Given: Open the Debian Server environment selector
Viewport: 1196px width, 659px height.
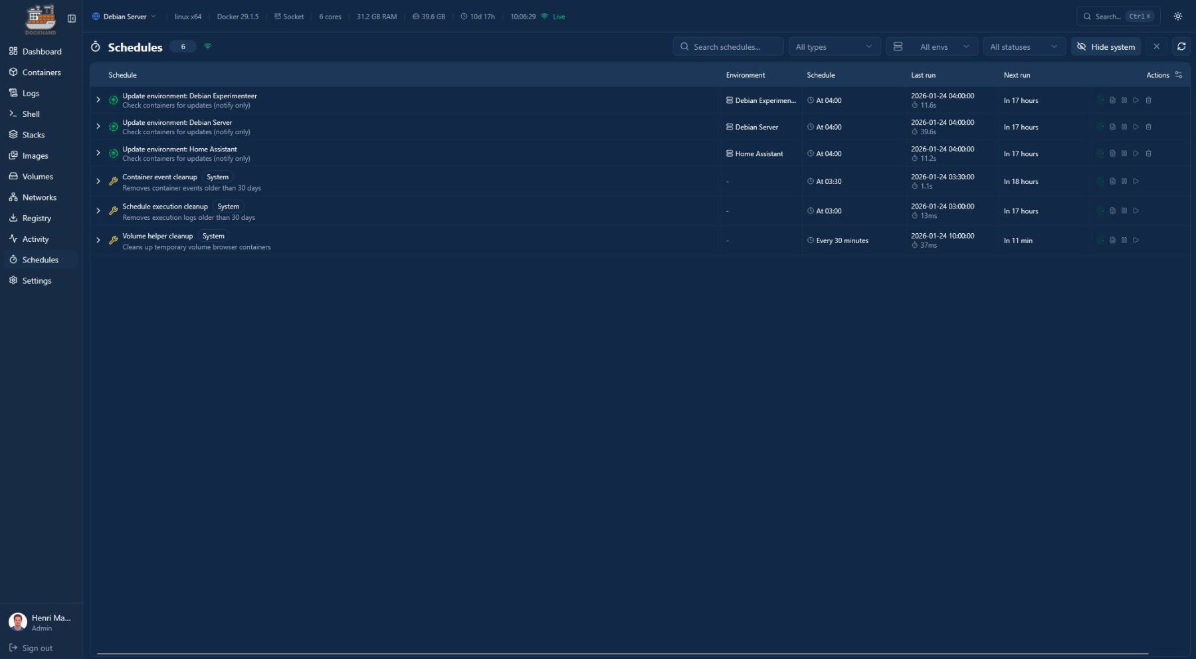Looking at the screenshot, I should pyautogui.click(x=124, y=17).
